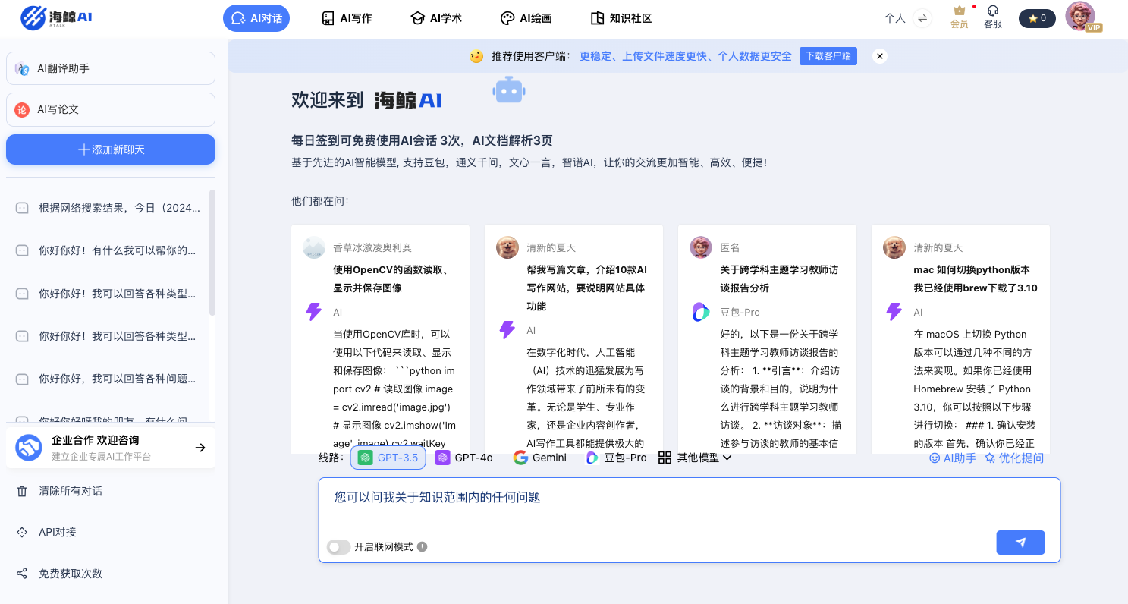Click the robot mascot icon
The width and height of the screenshot is (1128, 604).
point(509,90)
